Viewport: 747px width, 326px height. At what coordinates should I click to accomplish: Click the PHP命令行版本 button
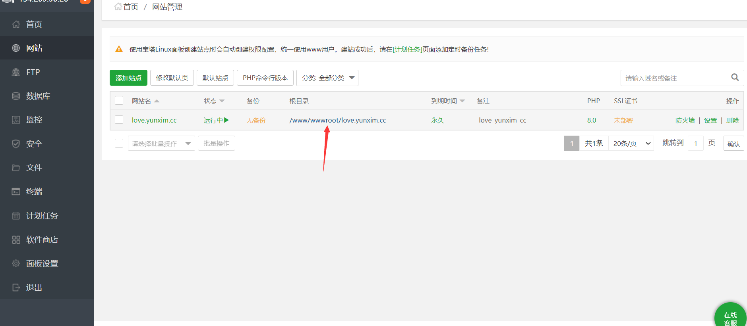click(265, 78)
